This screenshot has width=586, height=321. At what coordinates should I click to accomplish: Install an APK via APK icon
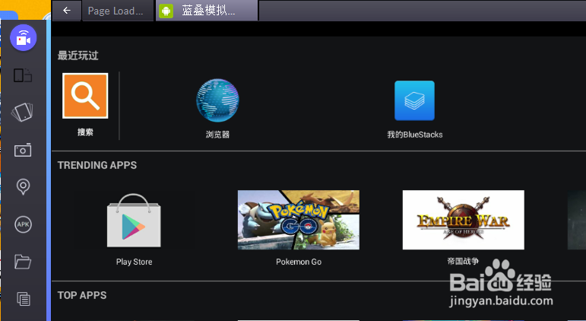tap(23, 224)
